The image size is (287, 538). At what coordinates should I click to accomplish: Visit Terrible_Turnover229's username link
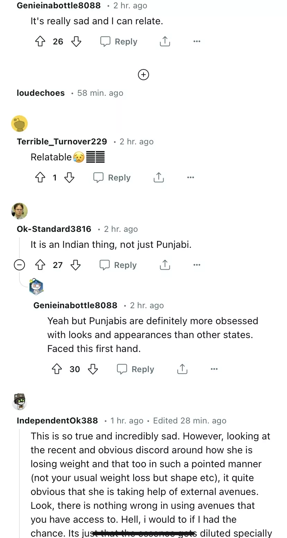(62, 142)
